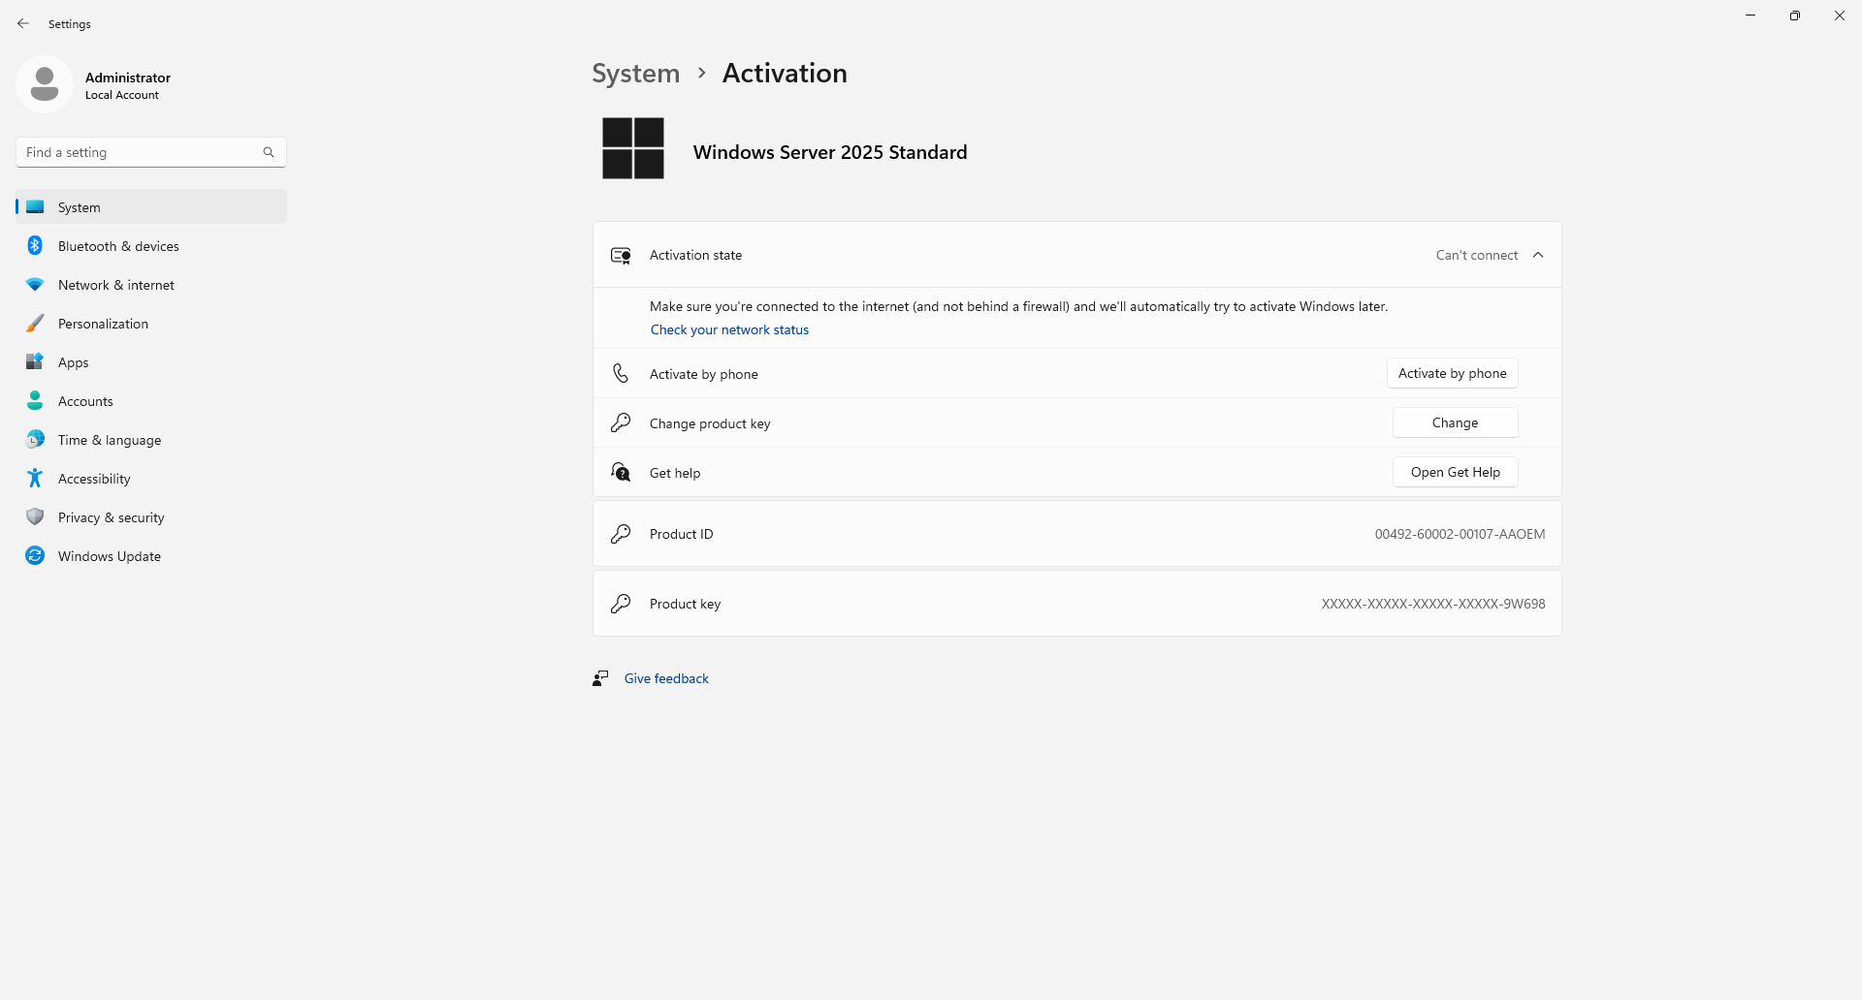Click the Privacy & security shield icon
The height and width of the screenshot is (1000, 1862).
pyautogui.click(x=35, y=517)
